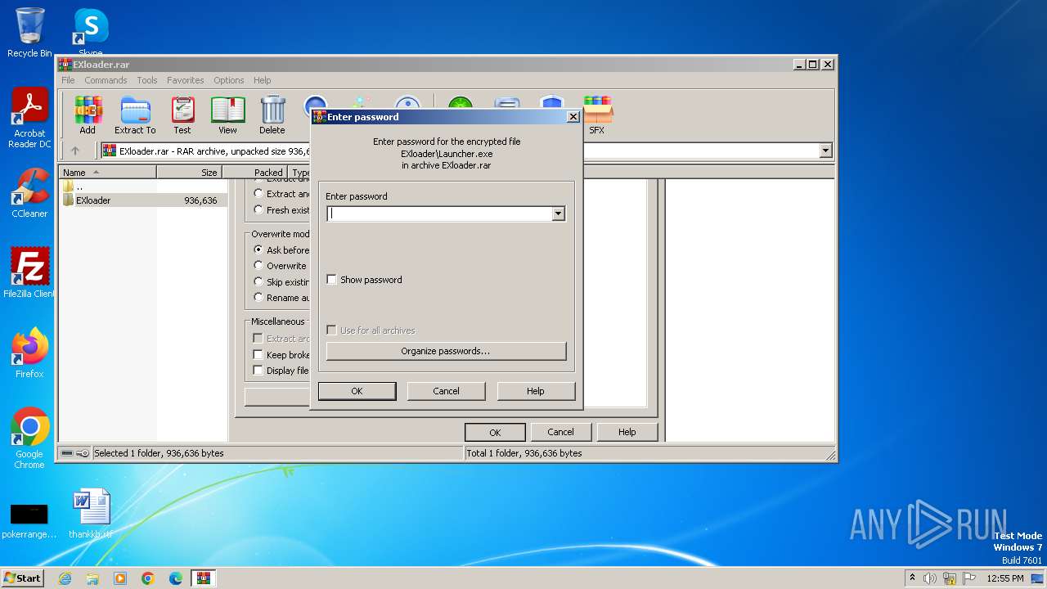Click the Edge taskbar icon

176,578
